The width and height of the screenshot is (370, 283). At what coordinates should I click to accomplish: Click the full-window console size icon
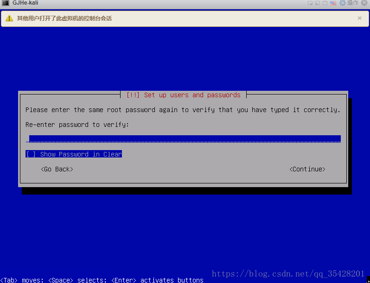point(325,3)
